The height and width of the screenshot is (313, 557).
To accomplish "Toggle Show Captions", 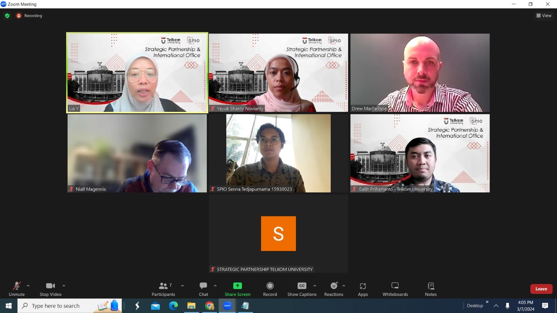I will (302, 289).
